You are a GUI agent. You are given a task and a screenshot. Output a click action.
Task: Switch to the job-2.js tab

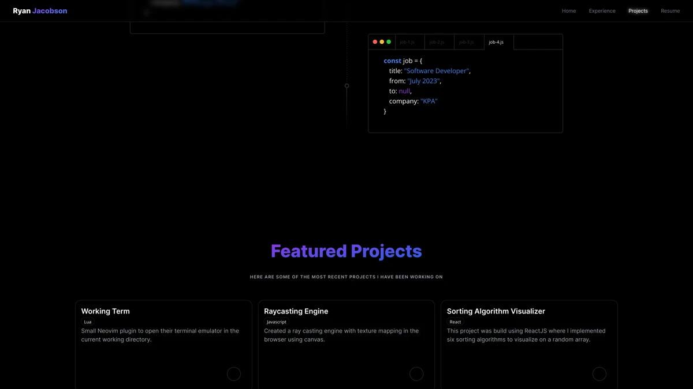coord(439,42)
